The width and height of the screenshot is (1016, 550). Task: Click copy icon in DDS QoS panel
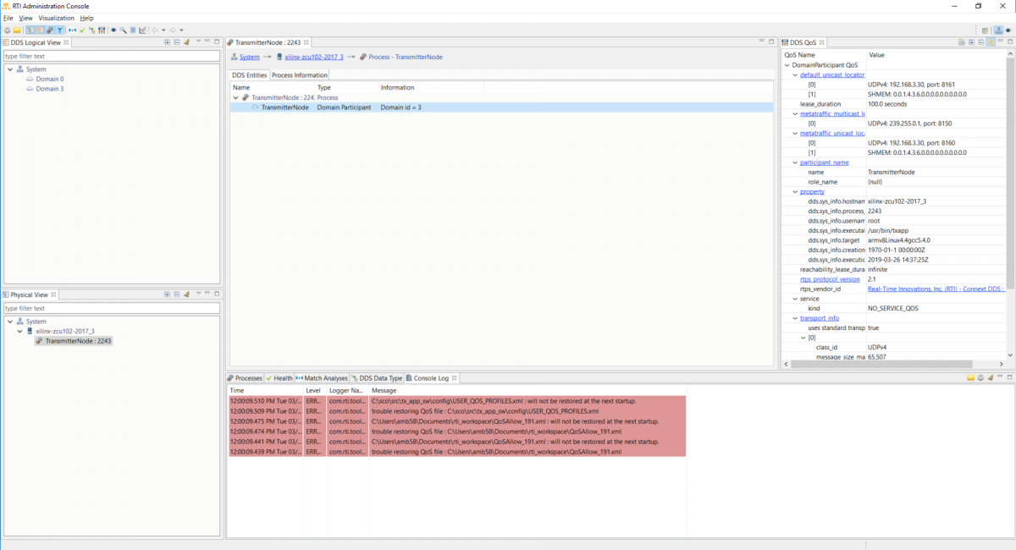click(x=961, y=42)
